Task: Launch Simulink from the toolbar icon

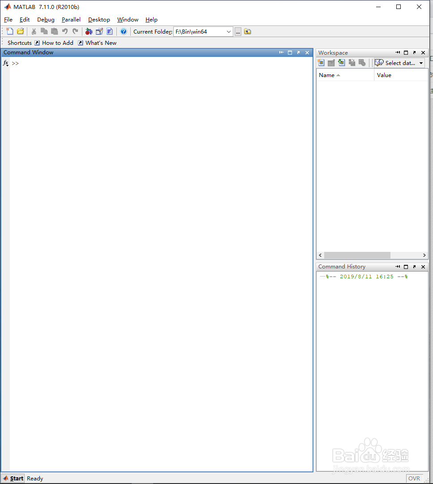Action: click(x=89, y=31)
